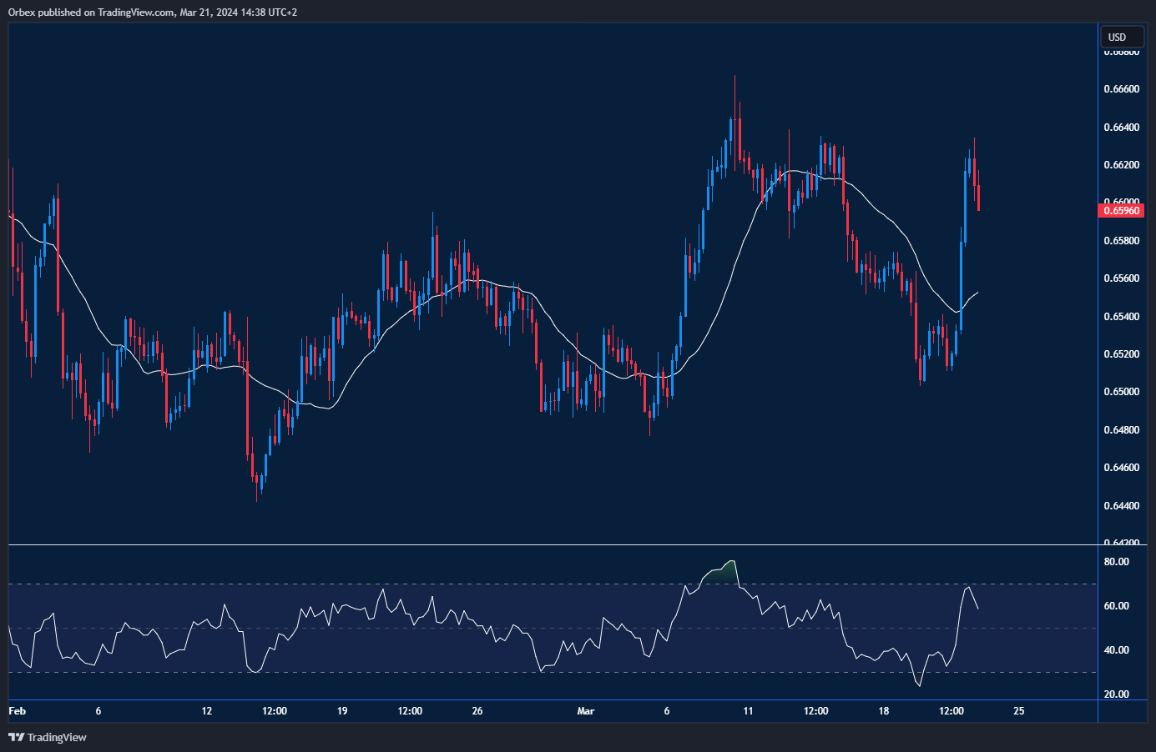Select the Feb label on time axis
This screenshot has height=752, width=1156.
(17, 711)
